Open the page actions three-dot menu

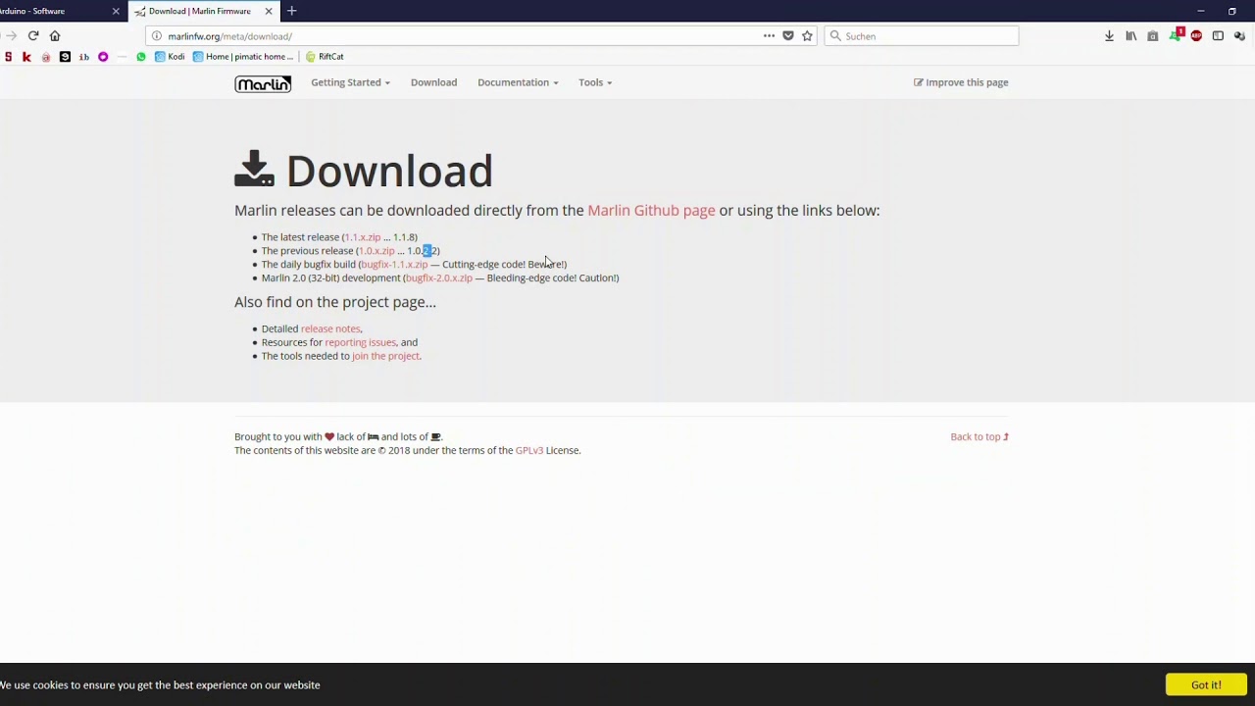[x=769, y=36]
